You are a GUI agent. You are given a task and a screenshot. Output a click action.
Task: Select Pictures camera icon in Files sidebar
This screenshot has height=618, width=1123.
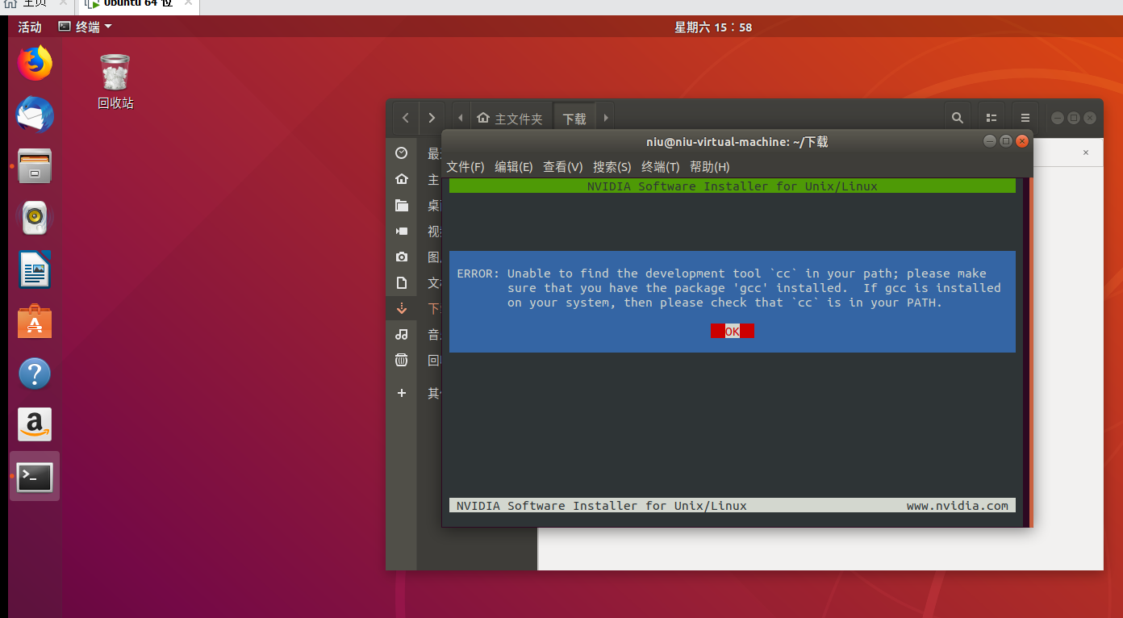click(x=402, y=257)
